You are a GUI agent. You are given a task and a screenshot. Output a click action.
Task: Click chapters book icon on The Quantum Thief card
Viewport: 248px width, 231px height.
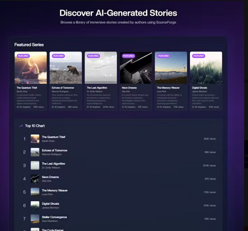(18, 107)
